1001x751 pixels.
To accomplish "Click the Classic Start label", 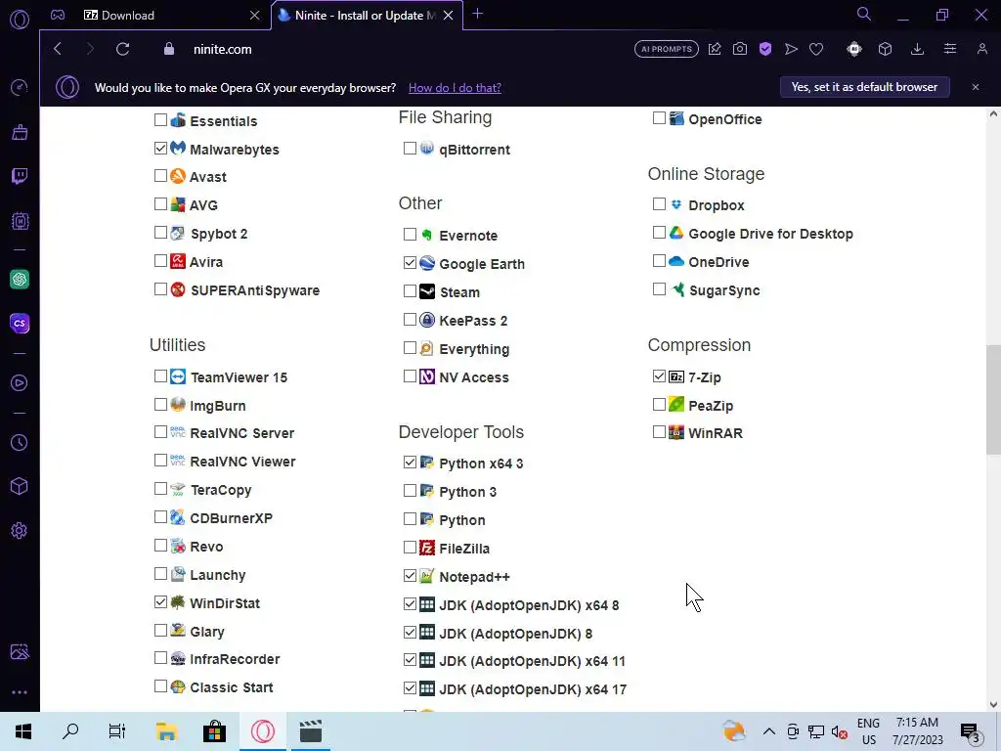I will click(231, 687).
